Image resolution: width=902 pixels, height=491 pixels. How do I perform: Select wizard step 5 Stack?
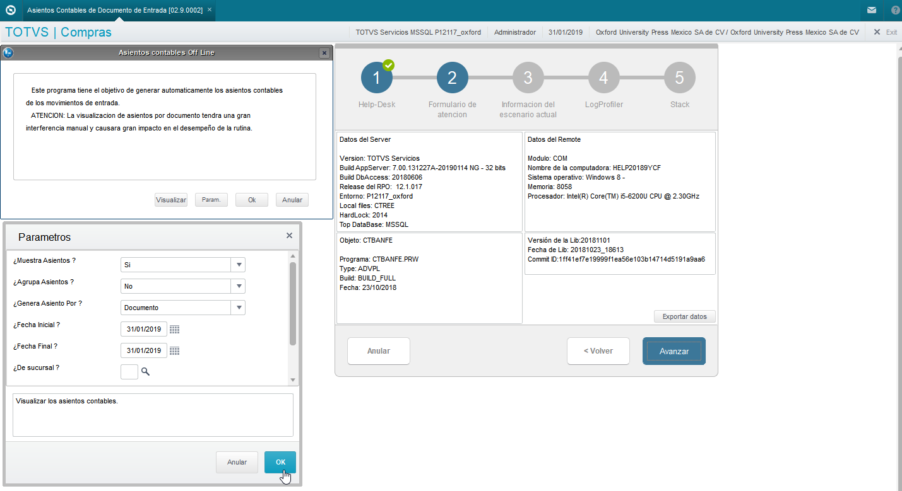coord(680,78)
